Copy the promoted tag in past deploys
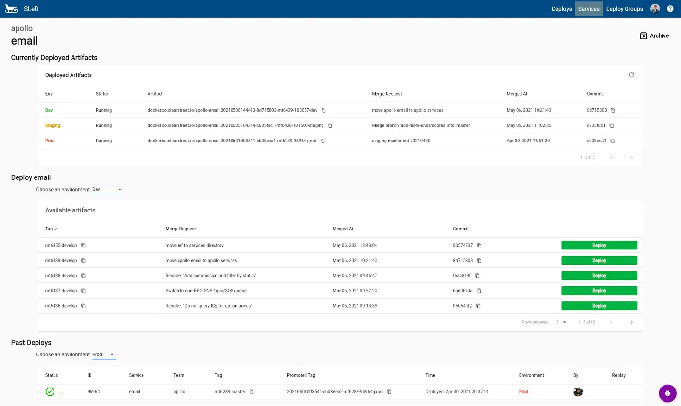 tap(389, 391)
